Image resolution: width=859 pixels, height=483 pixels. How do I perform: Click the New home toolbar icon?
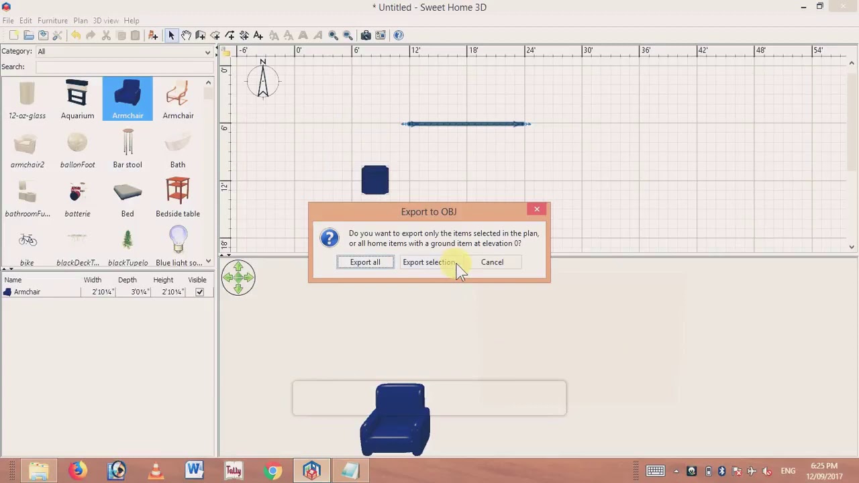(x=14, y=36)
